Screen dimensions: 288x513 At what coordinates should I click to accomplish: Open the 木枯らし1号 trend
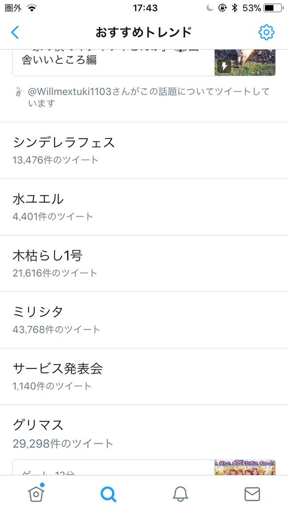coord(144,264)
